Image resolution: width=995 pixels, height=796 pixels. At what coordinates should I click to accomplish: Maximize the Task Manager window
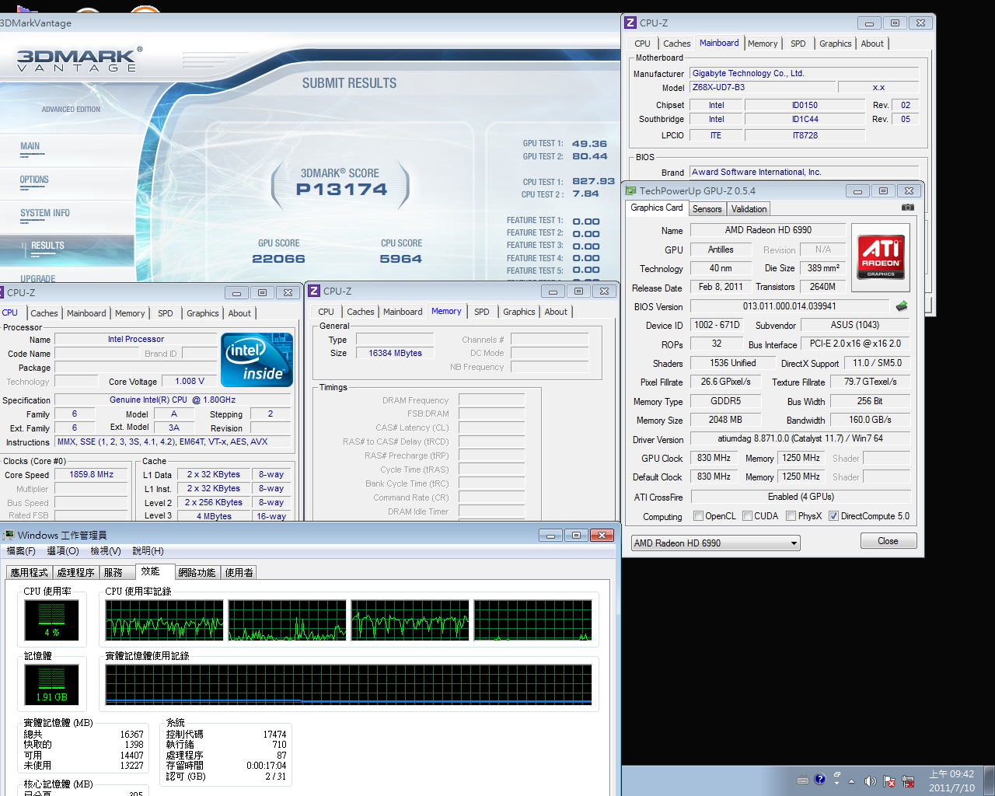(x=576, y=535)
